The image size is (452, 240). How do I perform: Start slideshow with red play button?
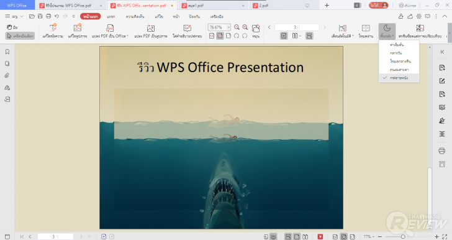[x=320, y=236]
